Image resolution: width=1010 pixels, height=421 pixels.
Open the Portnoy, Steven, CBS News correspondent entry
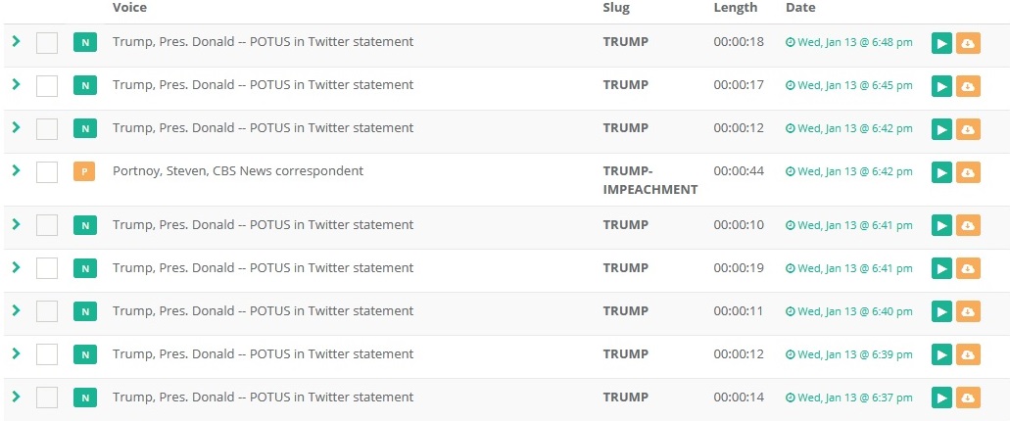pos(238,171)
